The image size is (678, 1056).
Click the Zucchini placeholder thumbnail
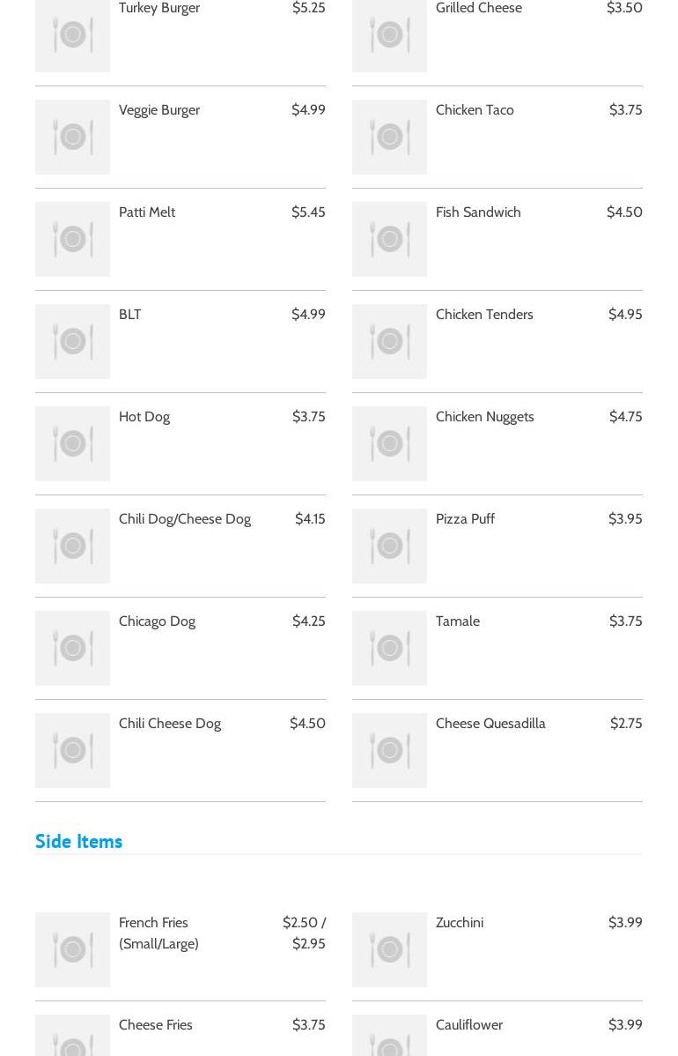(389, 949)
